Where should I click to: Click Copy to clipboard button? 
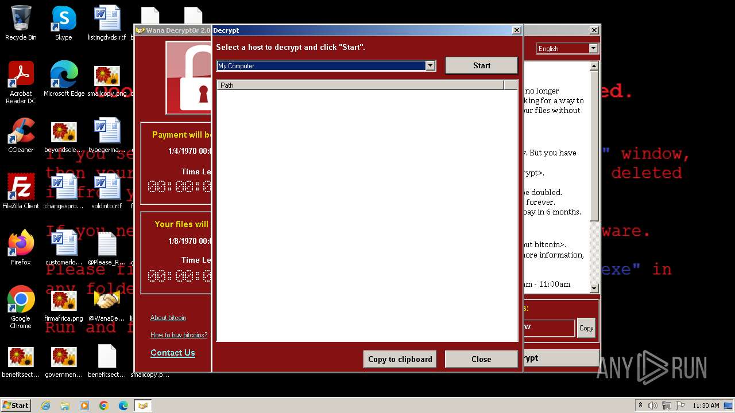pos(400,359)
